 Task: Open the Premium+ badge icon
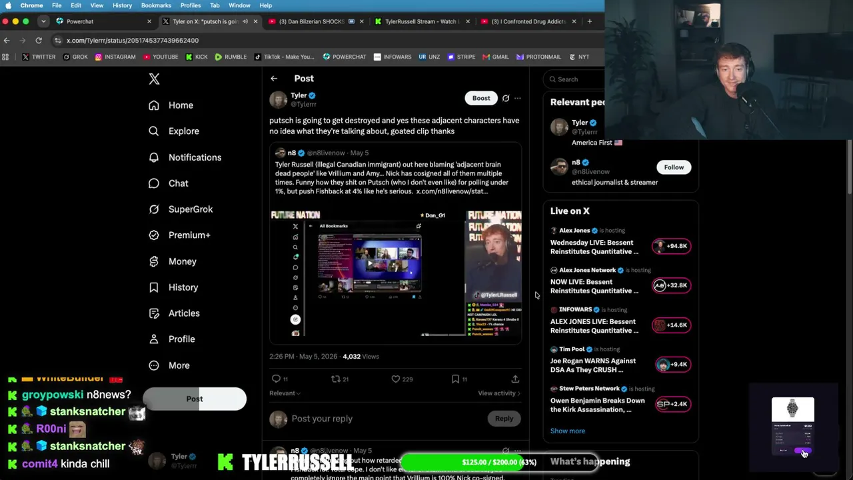pyautogui.click(x=154, y=235)
